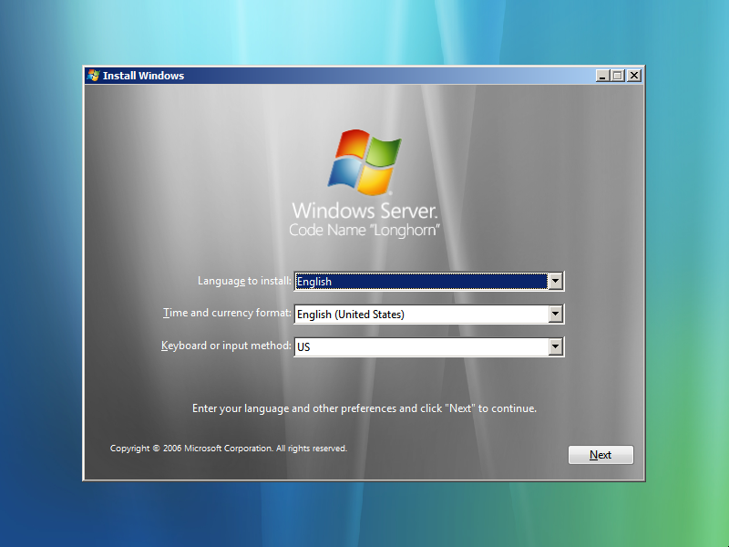Open the Time and currency format dropdown
Image resolution: width=729 pixels, height=547 pixels.
coord(555,314)
